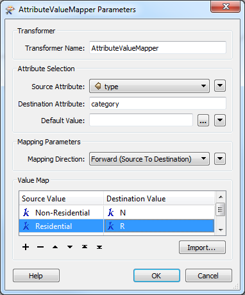Viewport: 245px width, 295px height.
Task: Click the Import... button
Action: pyautogui.click(x=202, y=248)
